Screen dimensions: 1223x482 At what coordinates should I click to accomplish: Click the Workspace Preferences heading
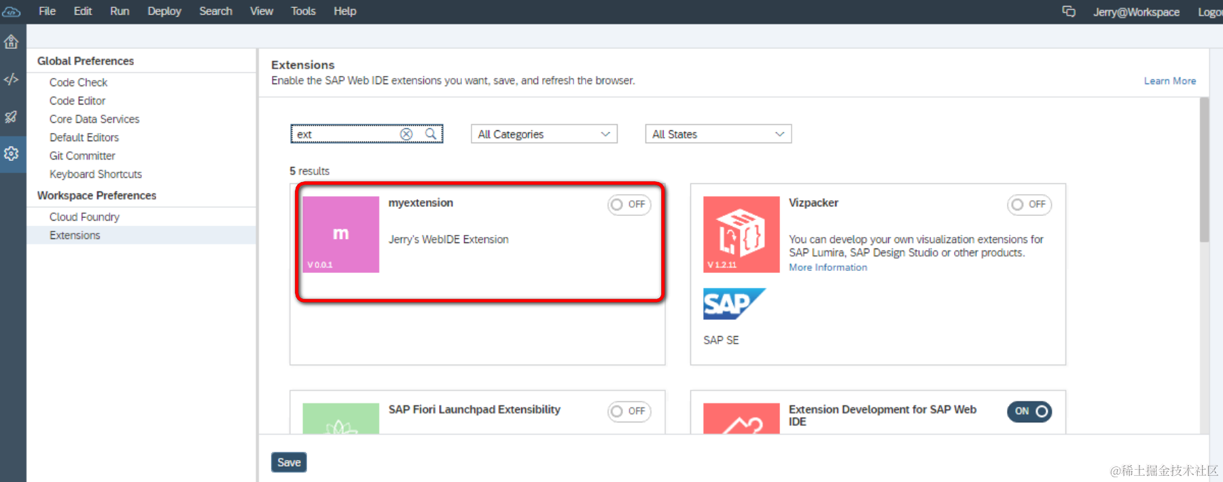(x=96, y=196)
